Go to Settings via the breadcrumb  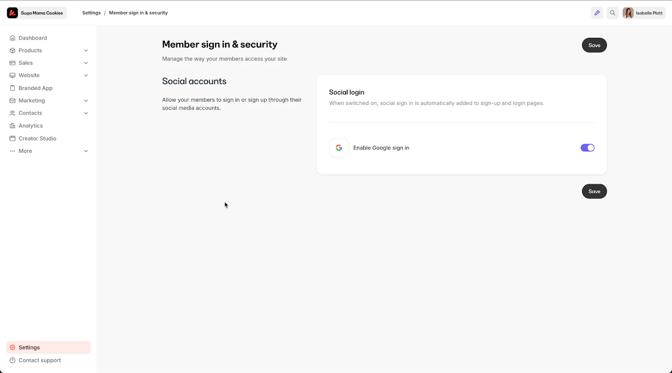click(x=91, y=13)
